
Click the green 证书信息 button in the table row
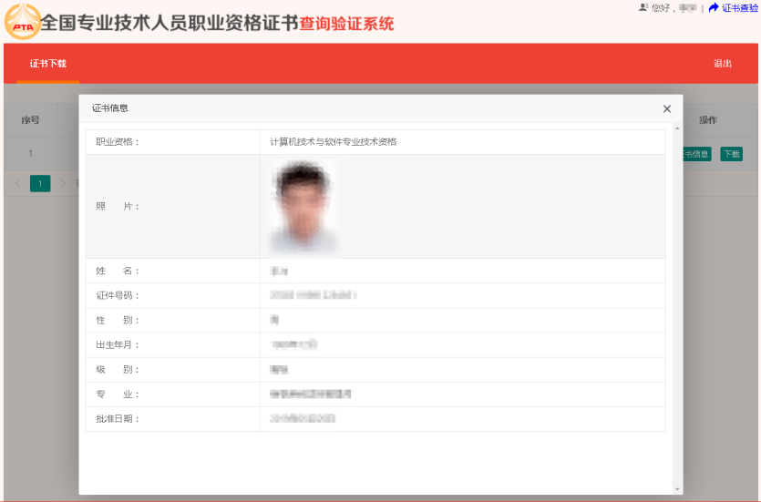point(695,154)
